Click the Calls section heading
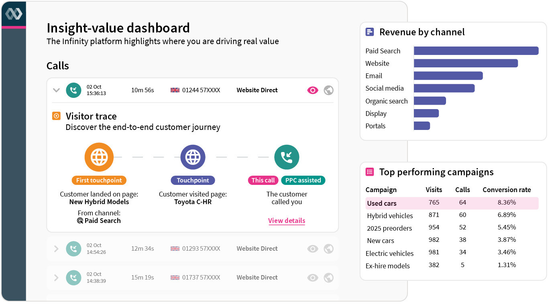 click(58, 66)
